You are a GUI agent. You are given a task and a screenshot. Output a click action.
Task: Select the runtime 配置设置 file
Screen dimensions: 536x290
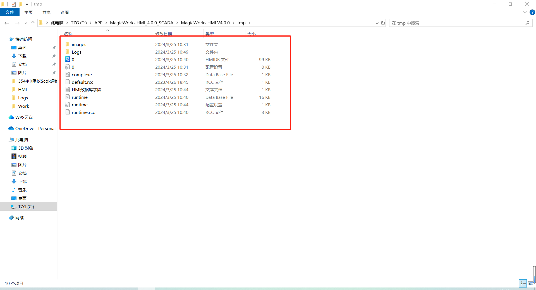[80, 105]
